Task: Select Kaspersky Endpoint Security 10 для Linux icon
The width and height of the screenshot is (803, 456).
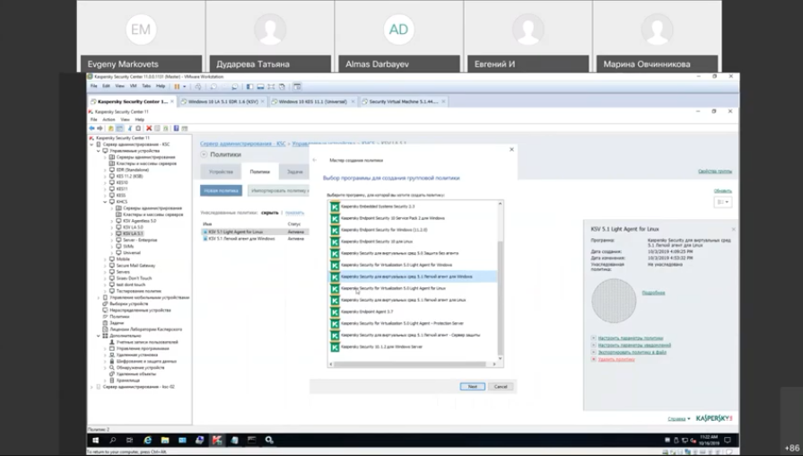Action: click(335, 241)
